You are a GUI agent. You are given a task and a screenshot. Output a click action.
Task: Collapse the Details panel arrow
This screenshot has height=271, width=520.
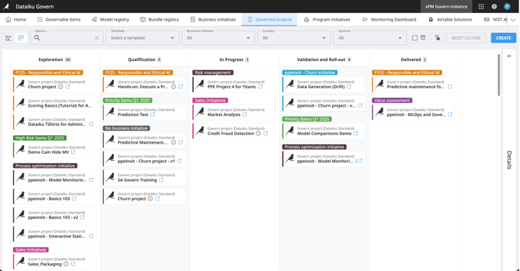[x=509, y=56]
